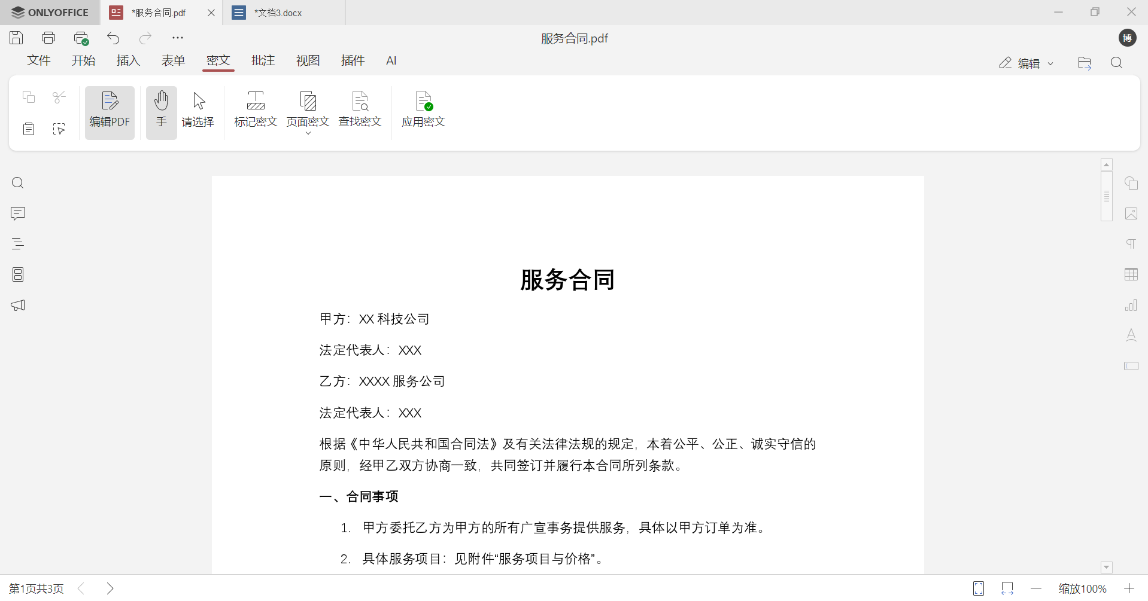Open the Chart settings icon on right sidebar
The image size is (1148, 601).
(x=1131, y=305)
